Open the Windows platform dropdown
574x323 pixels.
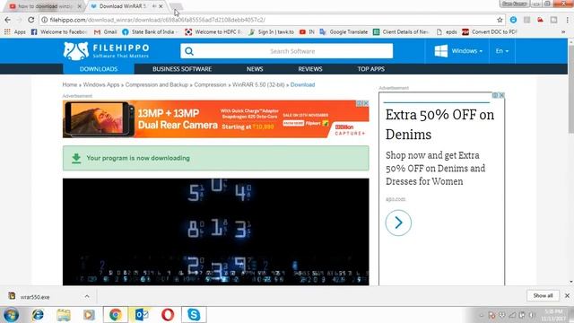[458, 51]
